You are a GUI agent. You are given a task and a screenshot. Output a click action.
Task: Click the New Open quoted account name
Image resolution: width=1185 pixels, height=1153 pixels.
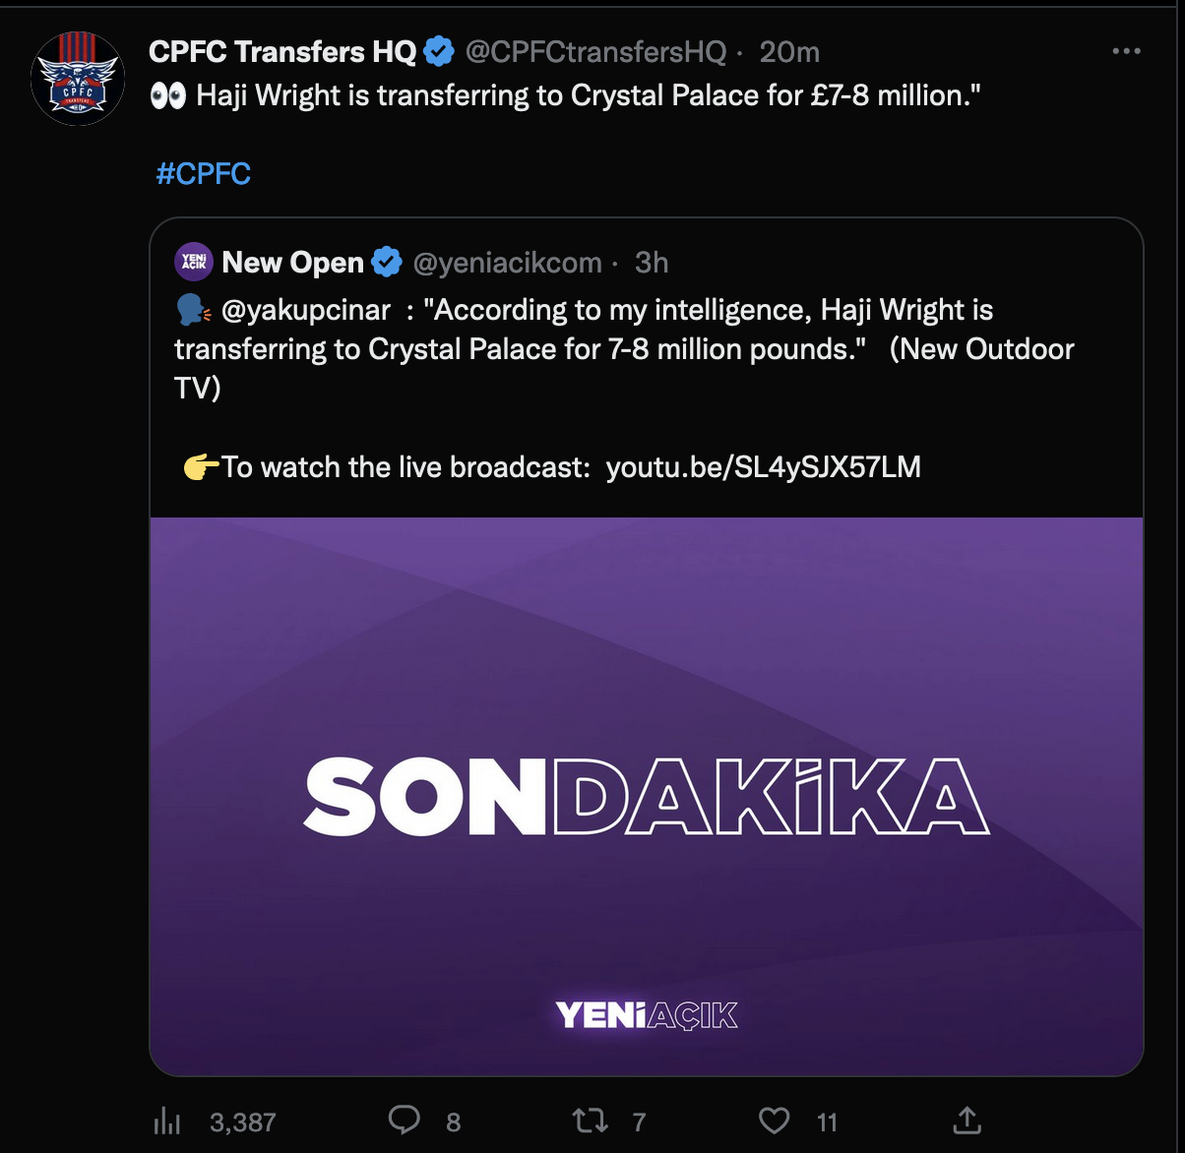(292, 263)
